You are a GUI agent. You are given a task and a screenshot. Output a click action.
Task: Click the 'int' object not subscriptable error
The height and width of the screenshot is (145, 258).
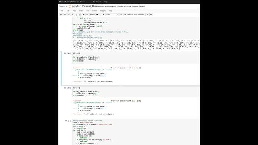(93, 81)
